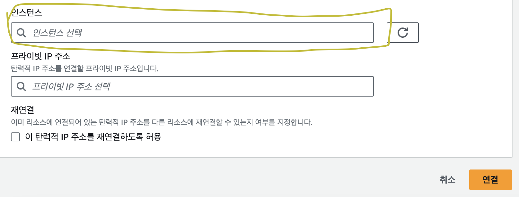Click the 취소 button
The width and height of the screenshot is (519, 197).
coord(447,180)
